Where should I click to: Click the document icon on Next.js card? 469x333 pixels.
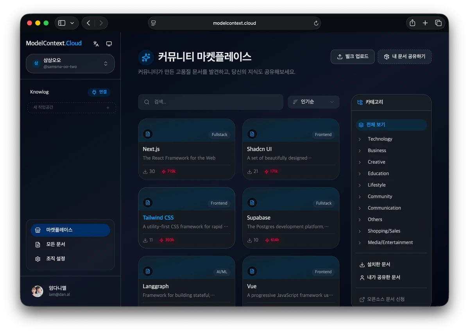click(x=148, y=134)
